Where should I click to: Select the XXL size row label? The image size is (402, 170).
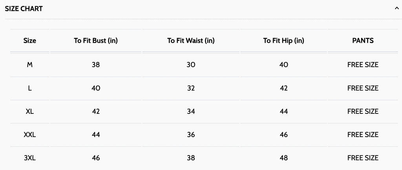30,135
